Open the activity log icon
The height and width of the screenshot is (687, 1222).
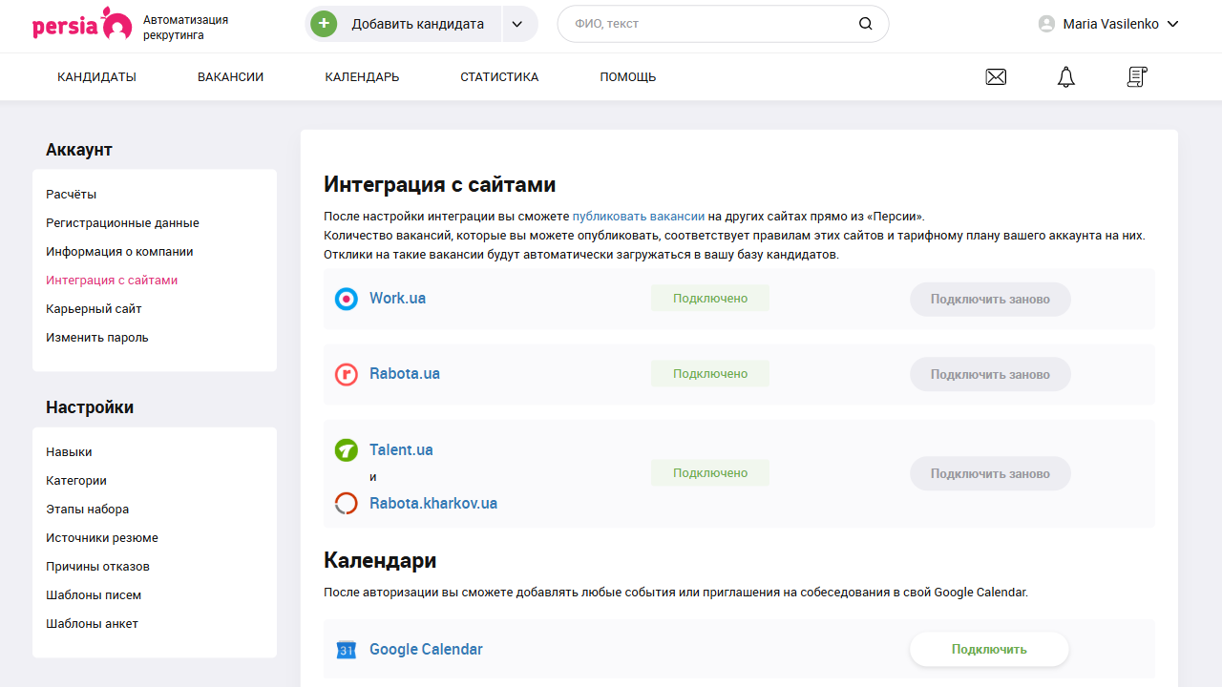click(1136, 76)
